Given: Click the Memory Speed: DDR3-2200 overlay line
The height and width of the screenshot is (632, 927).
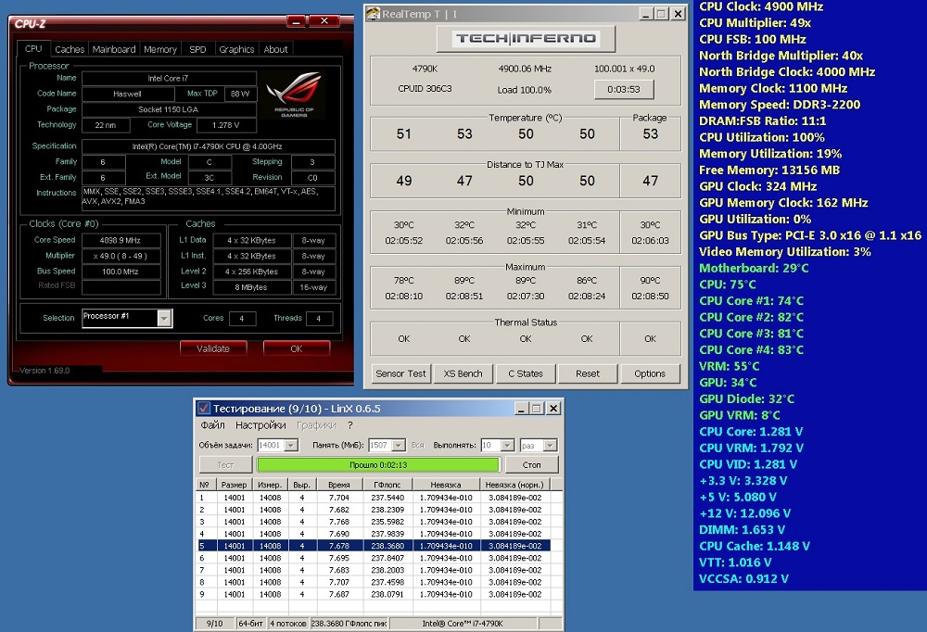Looking at the screenshot, I should click(780, 105).
